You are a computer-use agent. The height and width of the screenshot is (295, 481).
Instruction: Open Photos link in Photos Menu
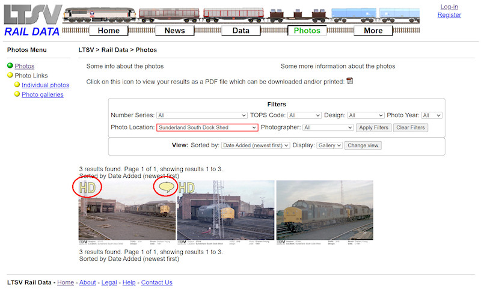pos(25,66)
